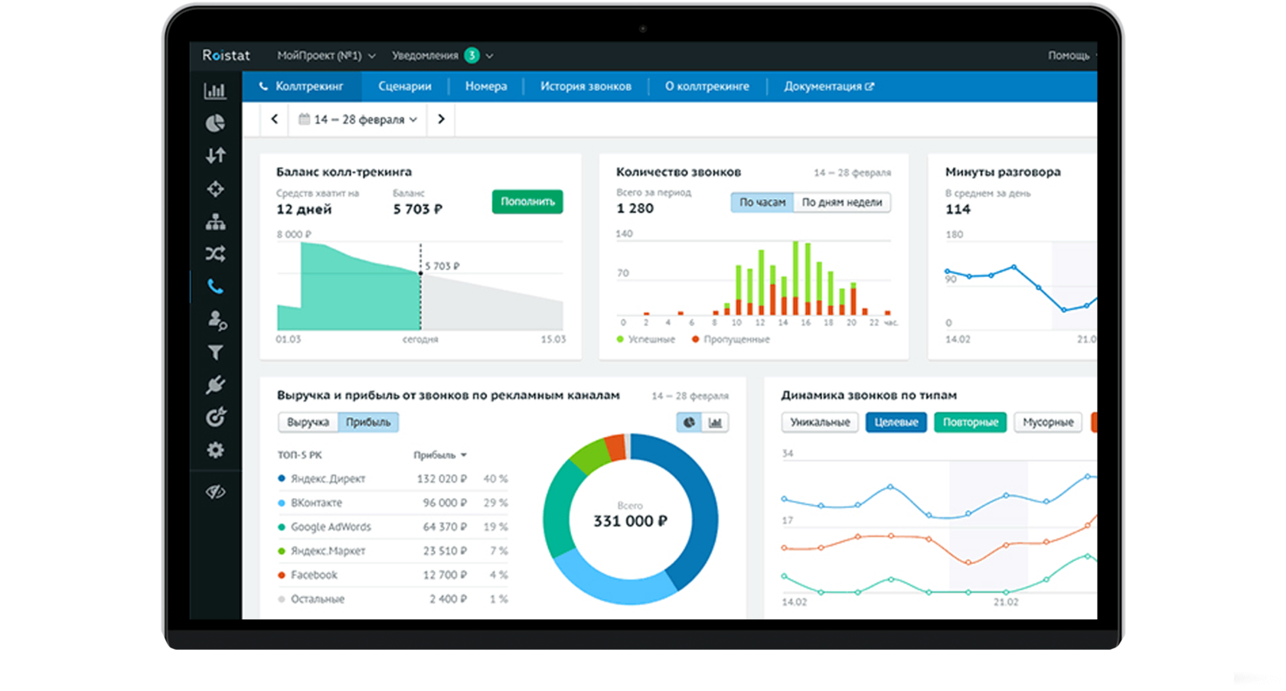The width and height of the screenshot is (1286, 691).
Task: Open the История звонков tab
Action: [x=586, y=86]
